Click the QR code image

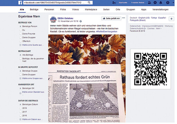click(x=150, y=69)
